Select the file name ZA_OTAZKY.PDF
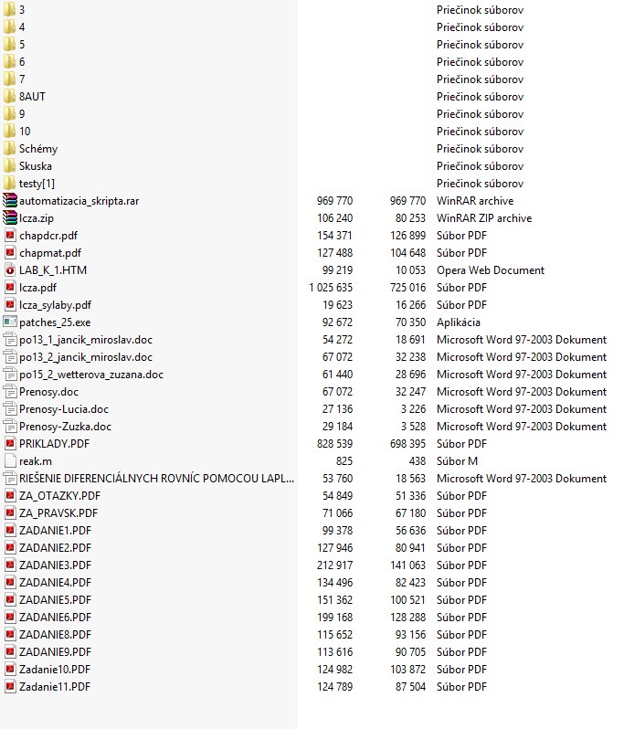634x729 pixels. (59, 496)
